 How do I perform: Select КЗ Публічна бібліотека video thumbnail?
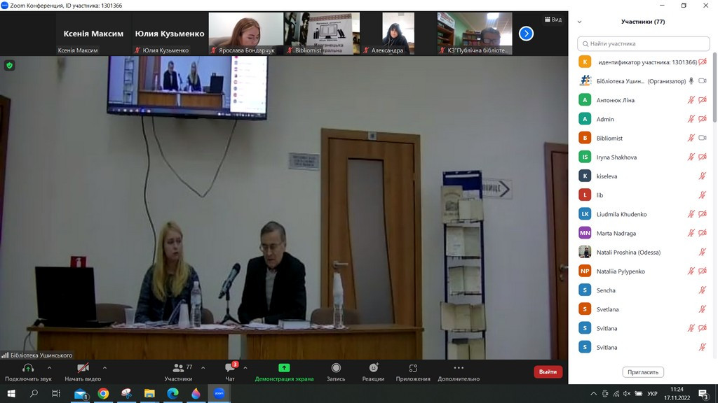click(475, 34)
